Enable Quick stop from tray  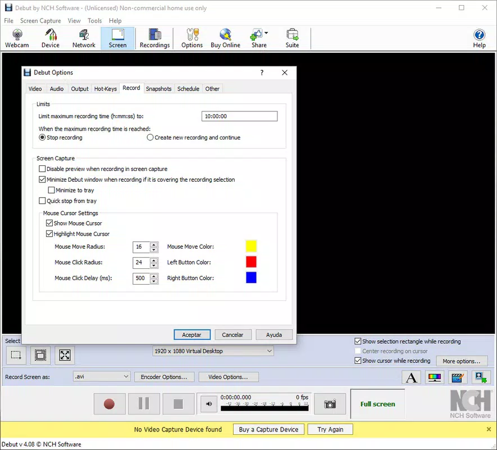(42, 201)
